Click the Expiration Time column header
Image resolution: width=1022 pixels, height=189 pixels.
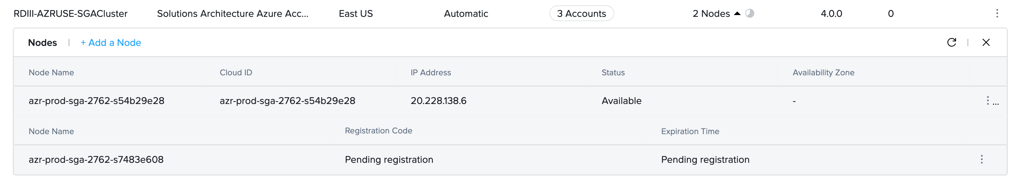click(690, 131)
